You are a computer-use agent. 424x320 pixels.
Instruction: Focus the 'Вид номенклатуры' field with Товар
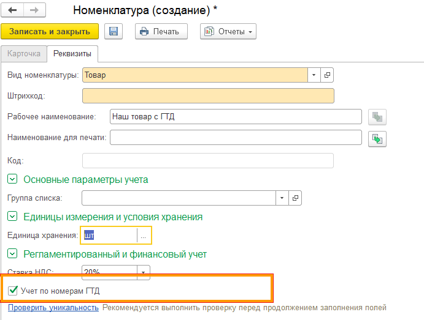coord(195,75)
